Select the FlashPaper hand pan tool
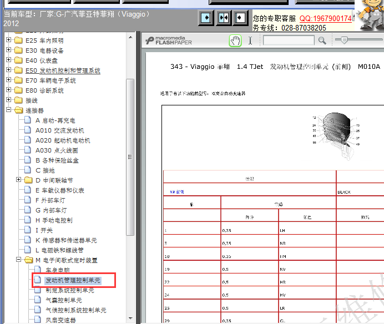The image size is (384, 324). point(235,40)
